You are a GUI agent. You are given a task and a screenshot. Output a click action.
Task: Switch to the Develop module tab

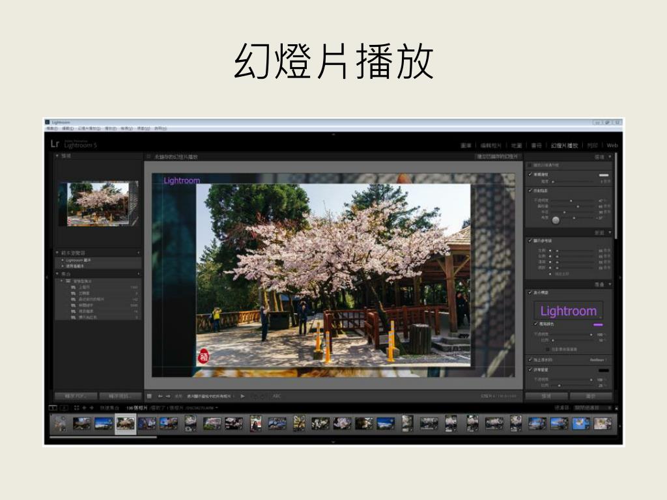tap(491, 145)
